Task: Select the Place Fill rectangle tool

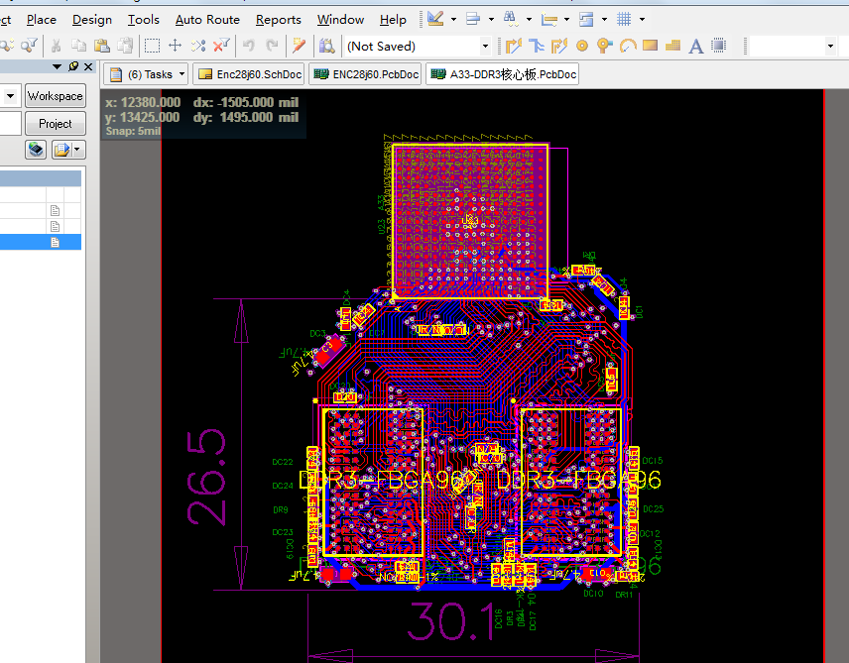Action: [651, 46]
